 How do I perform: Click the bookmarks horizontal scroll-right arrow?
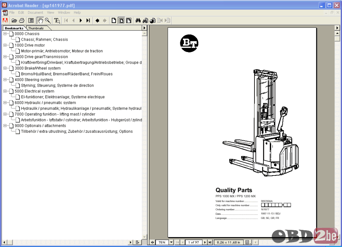130,242
